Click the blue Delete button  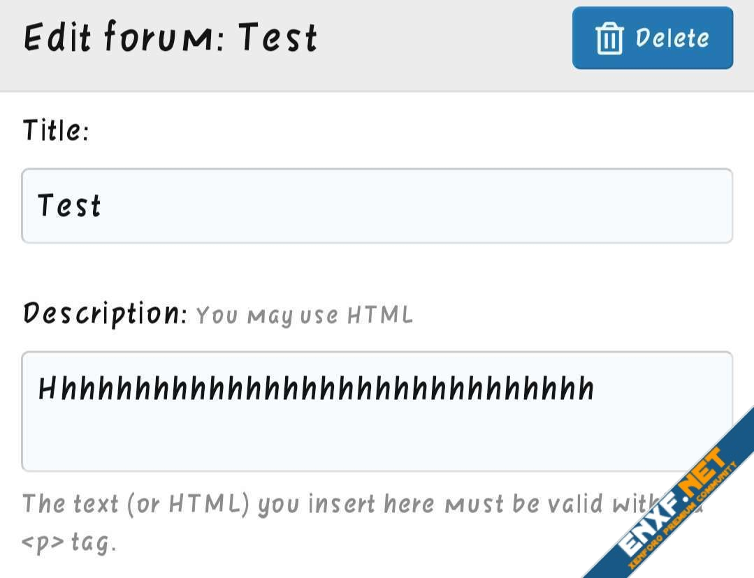653,38
